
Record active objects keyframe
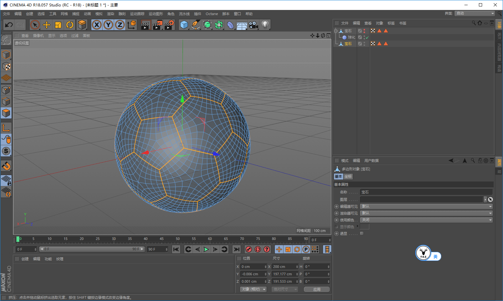pos(249,249)
